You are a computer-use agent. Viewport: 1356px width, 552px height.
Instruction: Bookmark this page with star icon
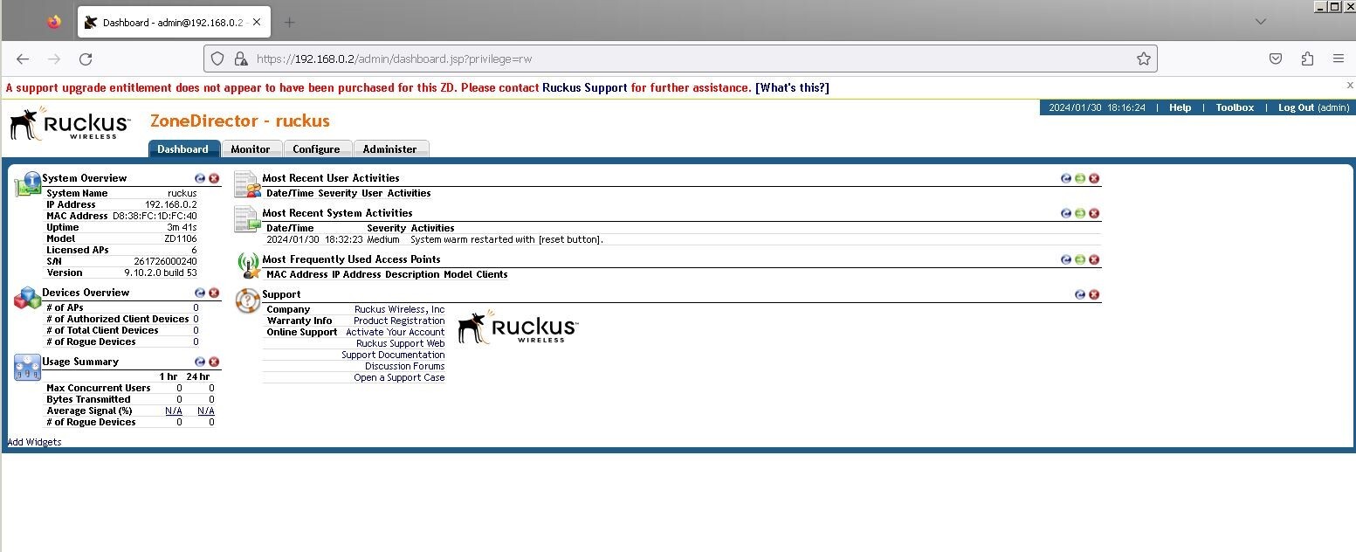coord(1143,59)
